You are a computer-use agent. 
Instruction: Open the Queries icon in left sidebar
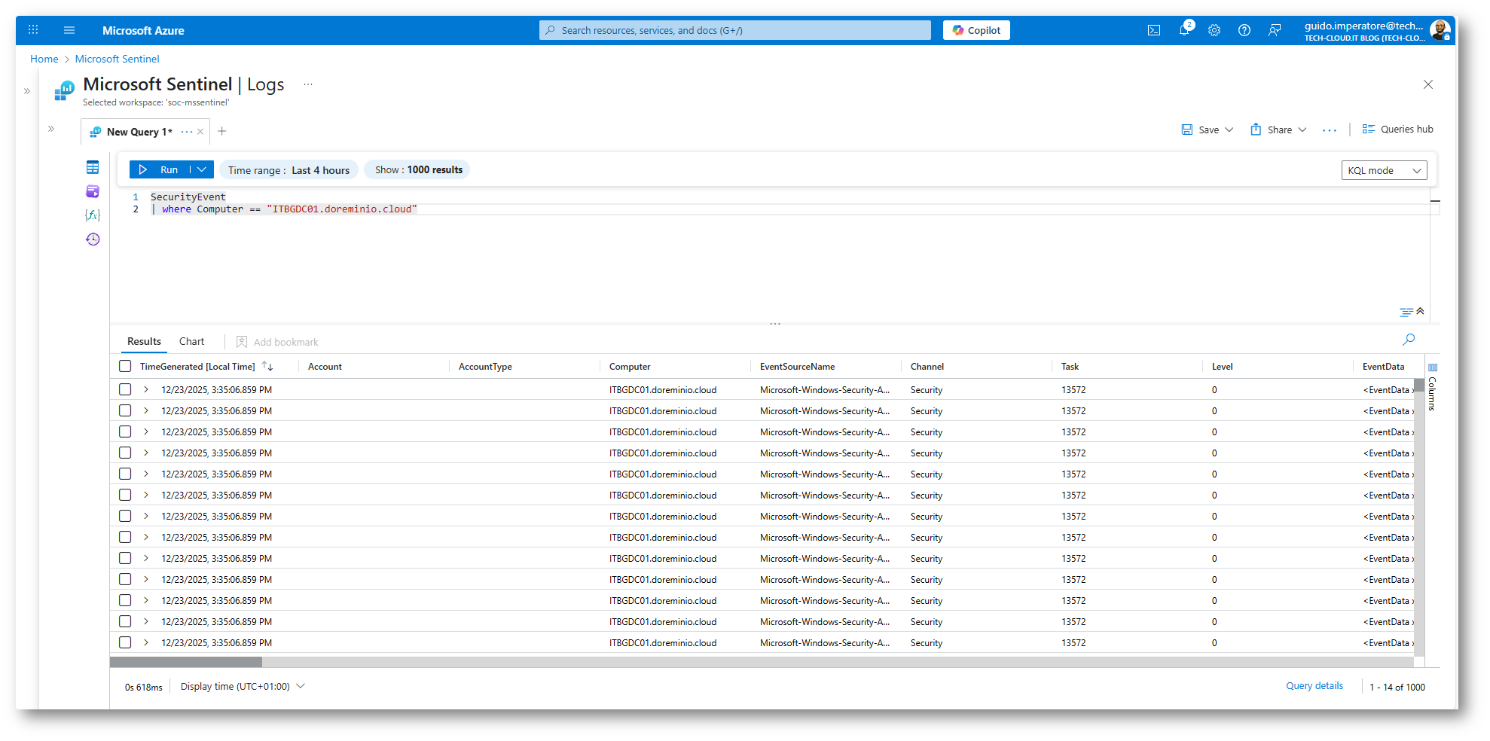[x=93, y=191]
